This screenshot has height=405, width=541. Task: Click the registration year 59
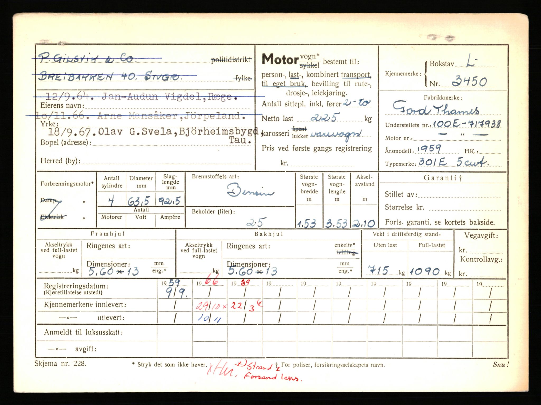[x=174, y=283]
